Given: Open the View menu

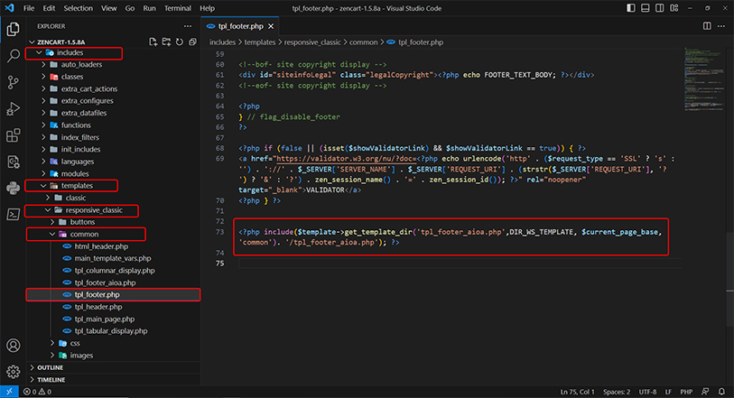Looking at the screenshot, I should tap(109, 8).
